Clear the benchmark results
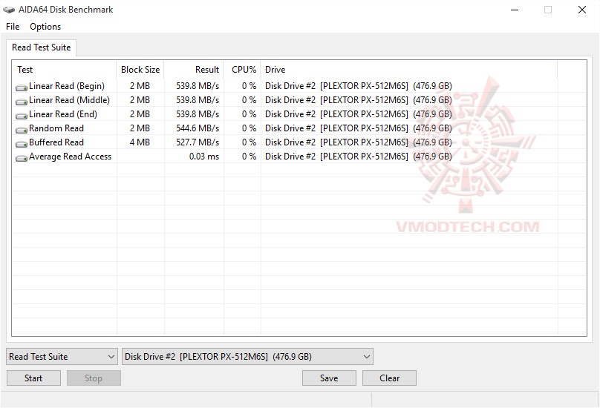 point(389,378)
